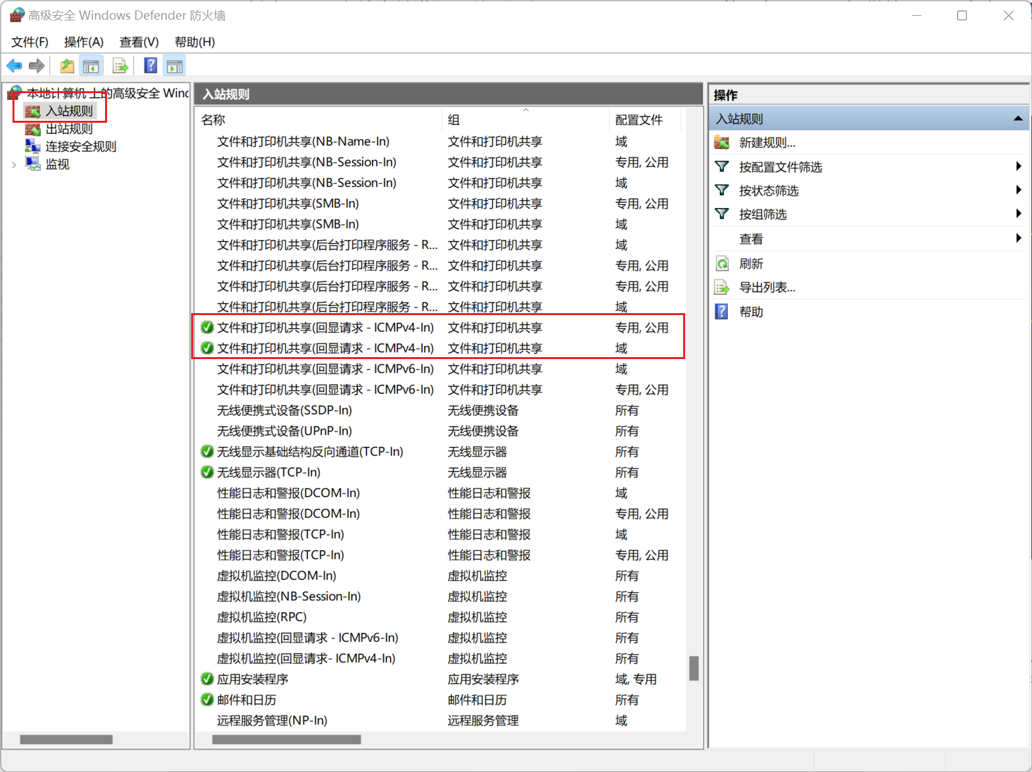Image resolution: width=1032 pixels, height=772 pixels.
Task: Click the Export list toolbar icon
Action: pyautogui.click(x=120, y=66)
